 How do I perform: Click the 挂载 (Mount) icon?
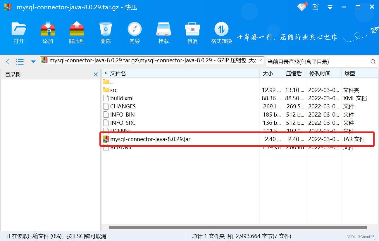coord(163,32)
